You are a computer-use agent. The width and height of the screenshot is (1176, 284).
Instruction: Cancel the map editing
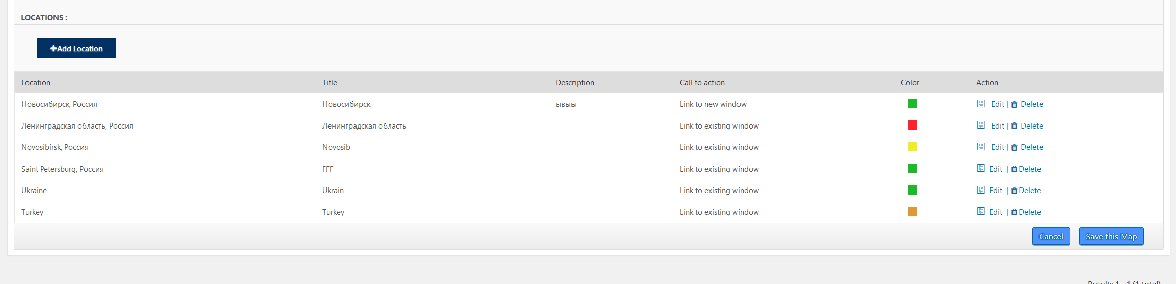click(1051, 236)
